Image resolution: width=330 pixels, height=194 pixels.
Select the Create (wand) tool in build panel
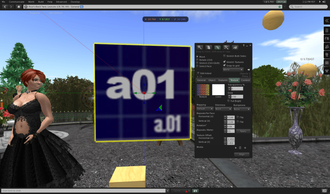coord(226,47)
